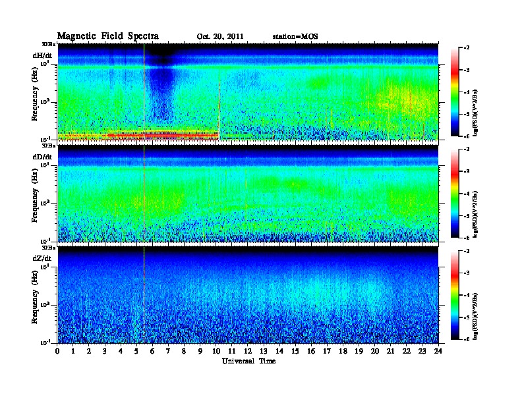The height and width of the screenshot is (403, 522).
Task: Click the log(PSD) label beside dD/dt color bar
Action: pyautogui.click(x=475, y=214)
